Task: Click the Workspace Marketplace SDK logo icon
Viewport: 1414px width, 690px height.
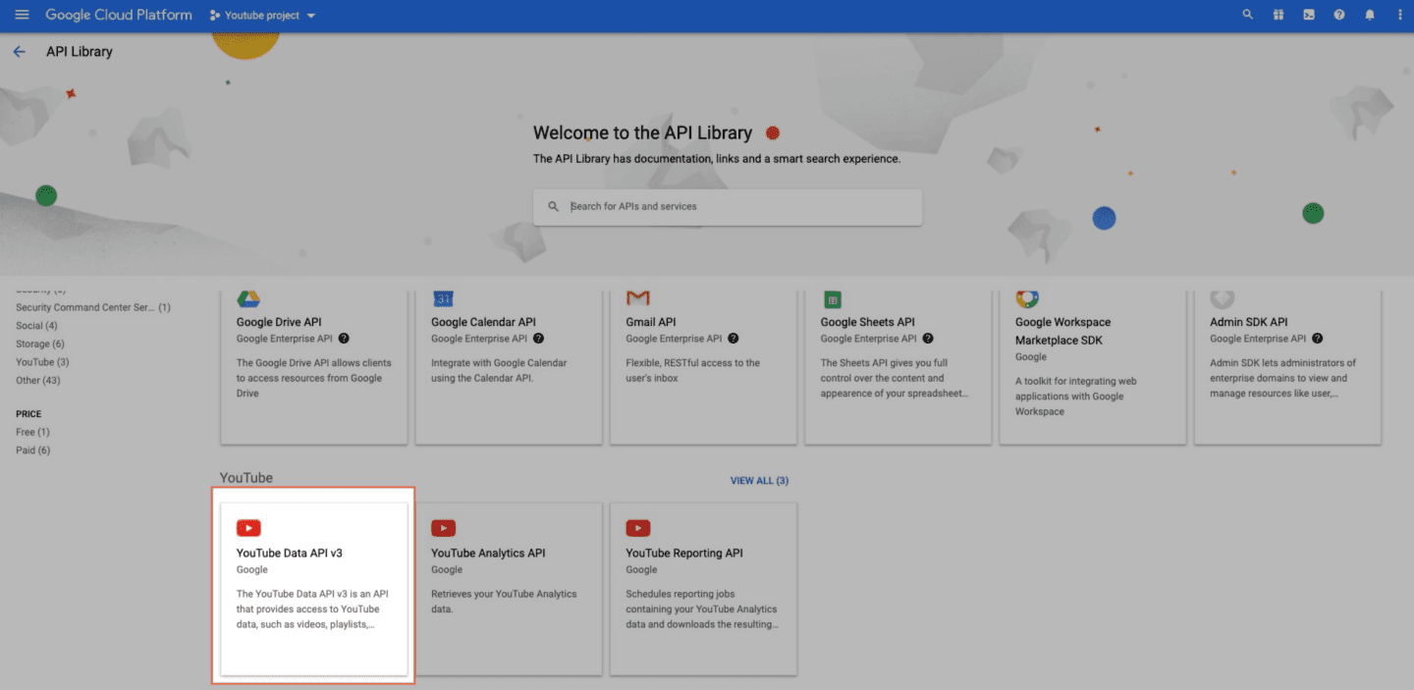Action: pos(1027,299)
